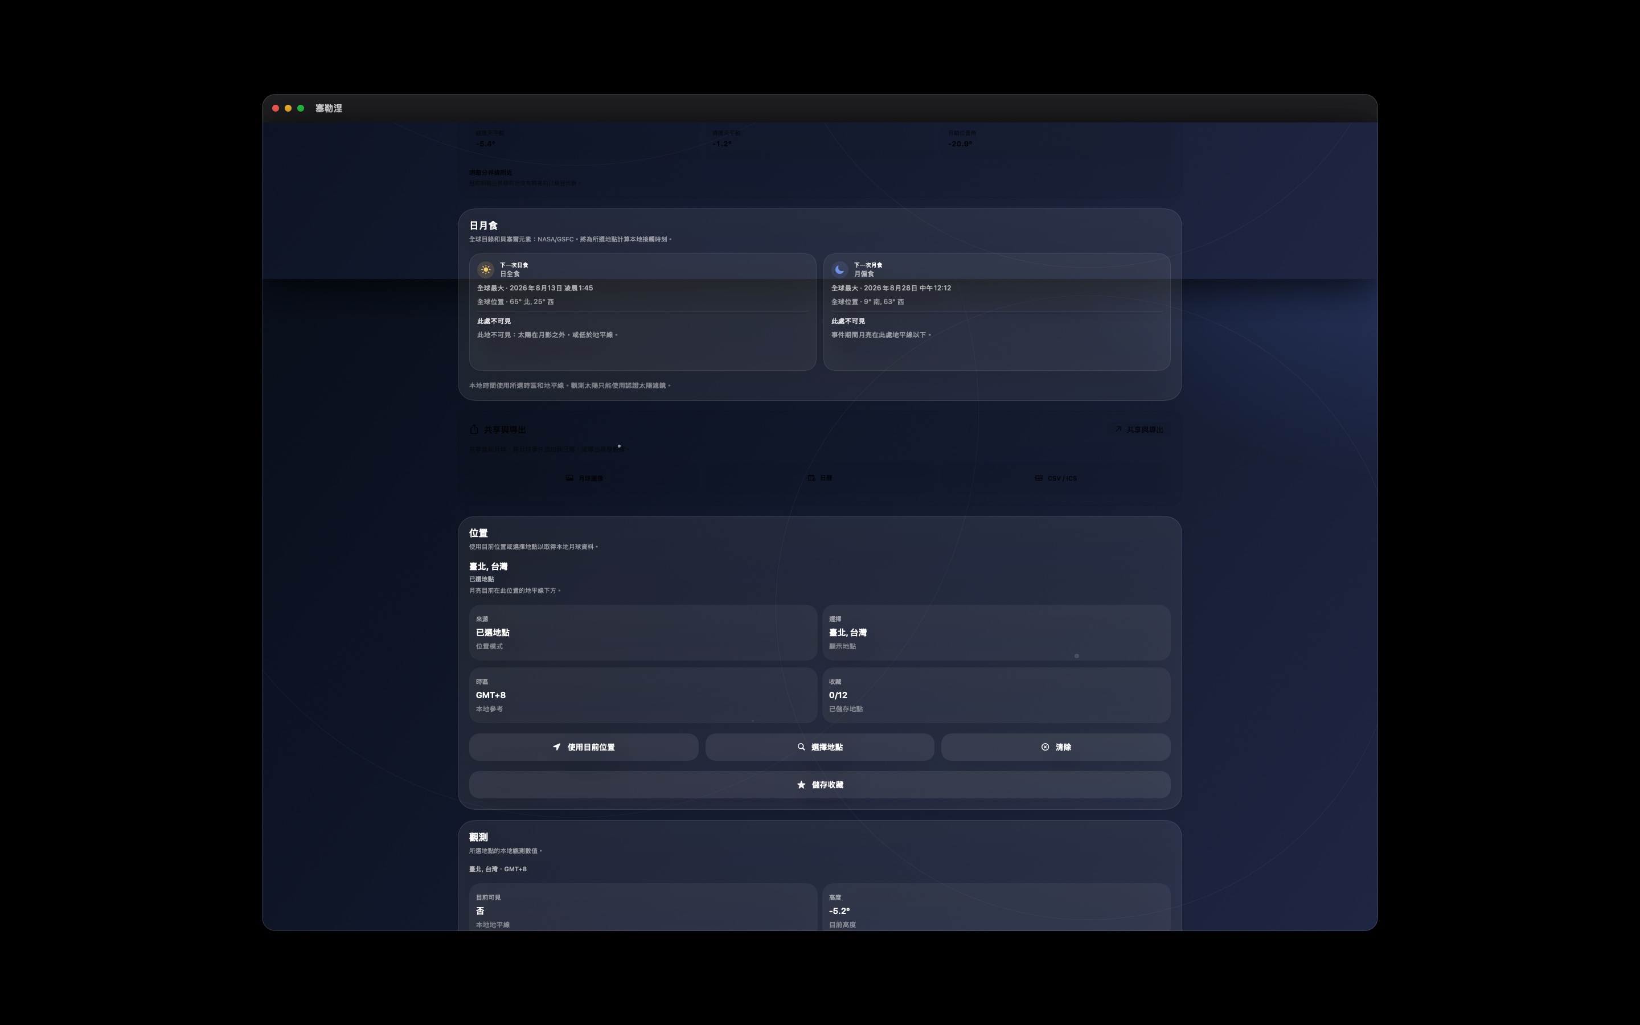Click text 臺北, 台灣 · GMT+8 under 觀測
The width and height of the screenshot is (1640, 1025).
pyautogui.click(x=498, y=869)
